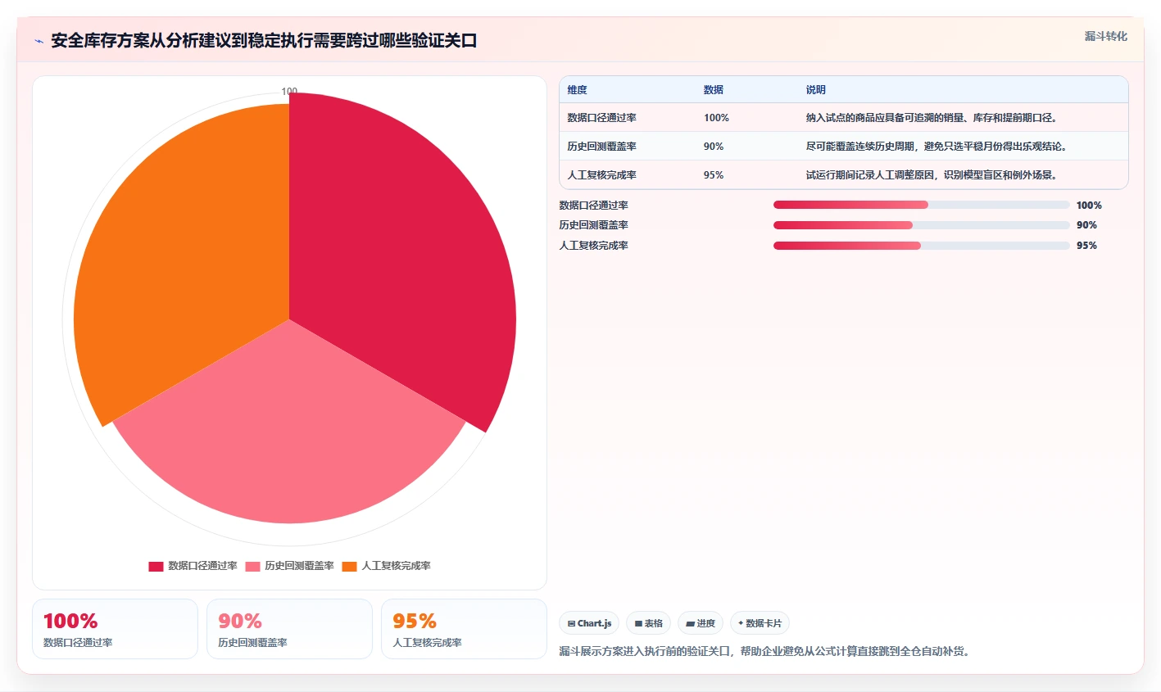Click the 90% value beside second progress bar
Viewport: 1161px width, 692px height.
[x=1086, y=225]
